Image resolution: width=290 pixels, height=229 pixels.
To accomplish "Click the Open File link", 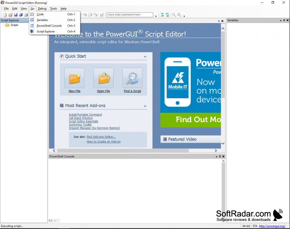I will click(103, 91).
